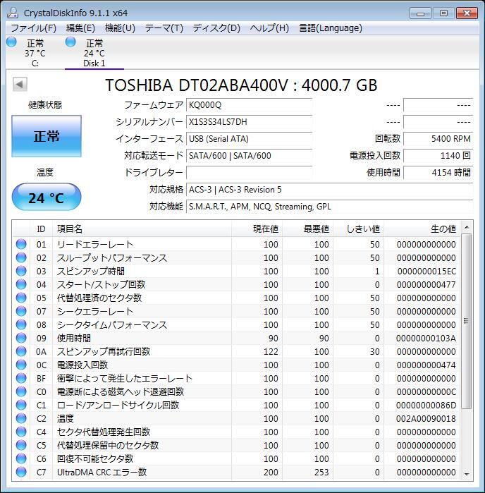Click the rotation rate value 5400 RPM
Viewport: 485px width, 493px height.
[438, 139]
